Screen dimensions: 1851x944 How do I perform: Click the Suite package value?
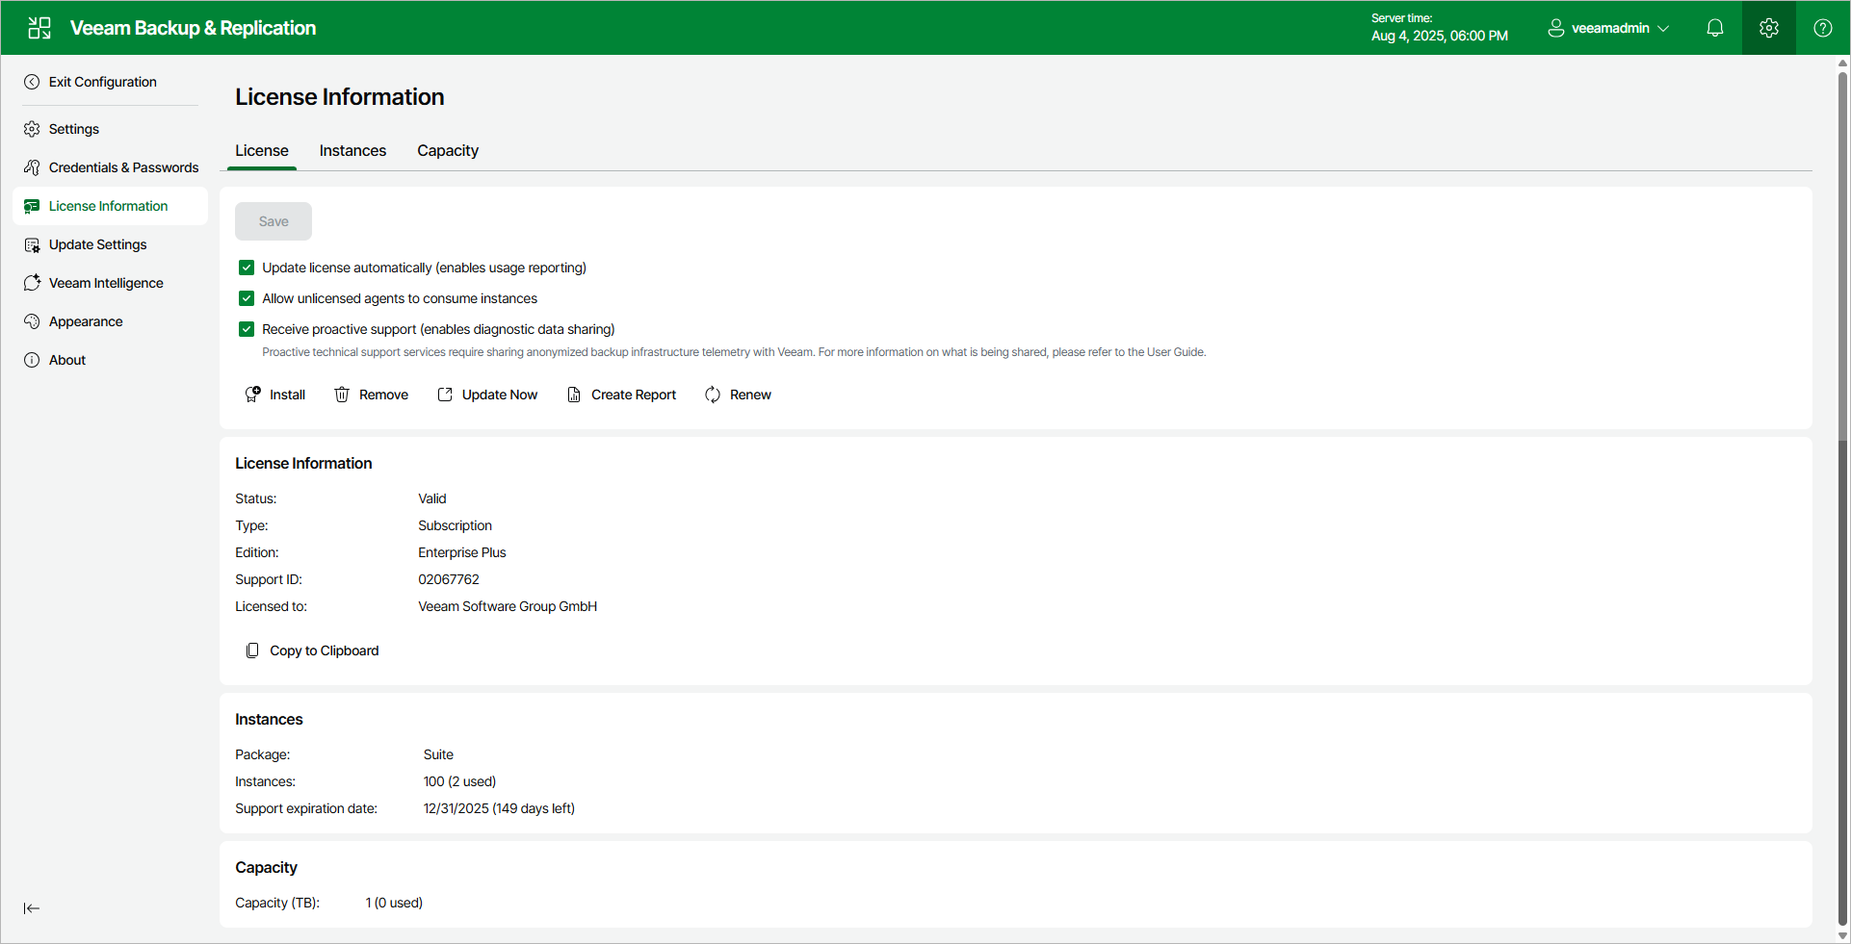pyautogui.click(x=438, y=754)
